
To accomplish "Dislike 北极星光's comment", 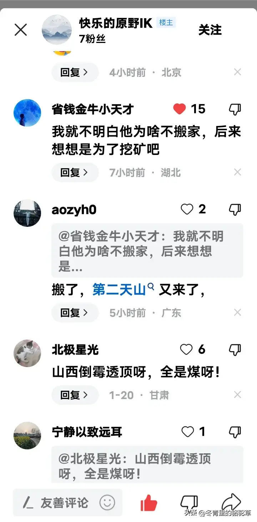I will pyautogui.click(x=235, y=350).
